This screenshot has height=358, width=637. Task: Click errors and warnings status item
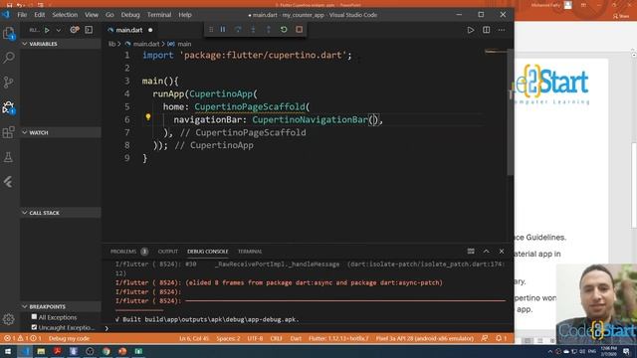23,338
